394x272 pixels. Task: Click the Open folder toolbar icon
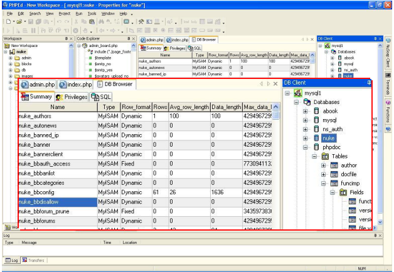tap(19, 21)
